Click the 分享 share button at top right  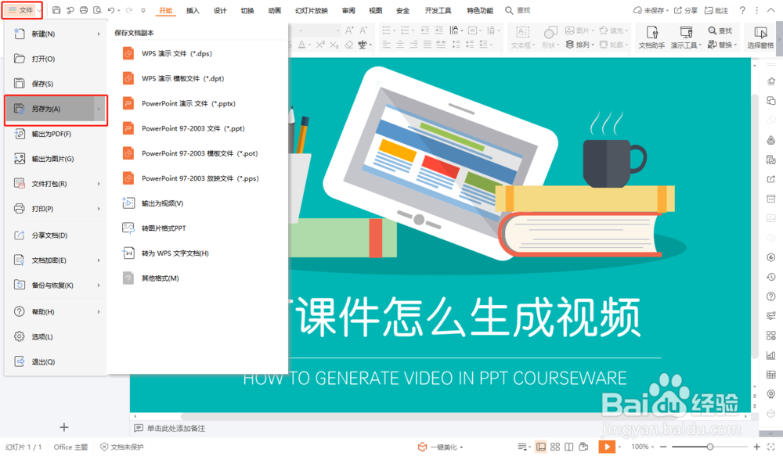coord(686,10)
